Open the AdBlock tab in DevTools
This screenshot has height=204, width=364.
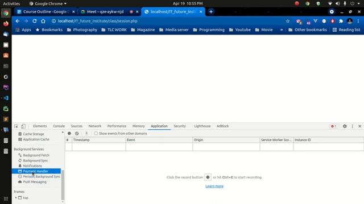point(222,126)
